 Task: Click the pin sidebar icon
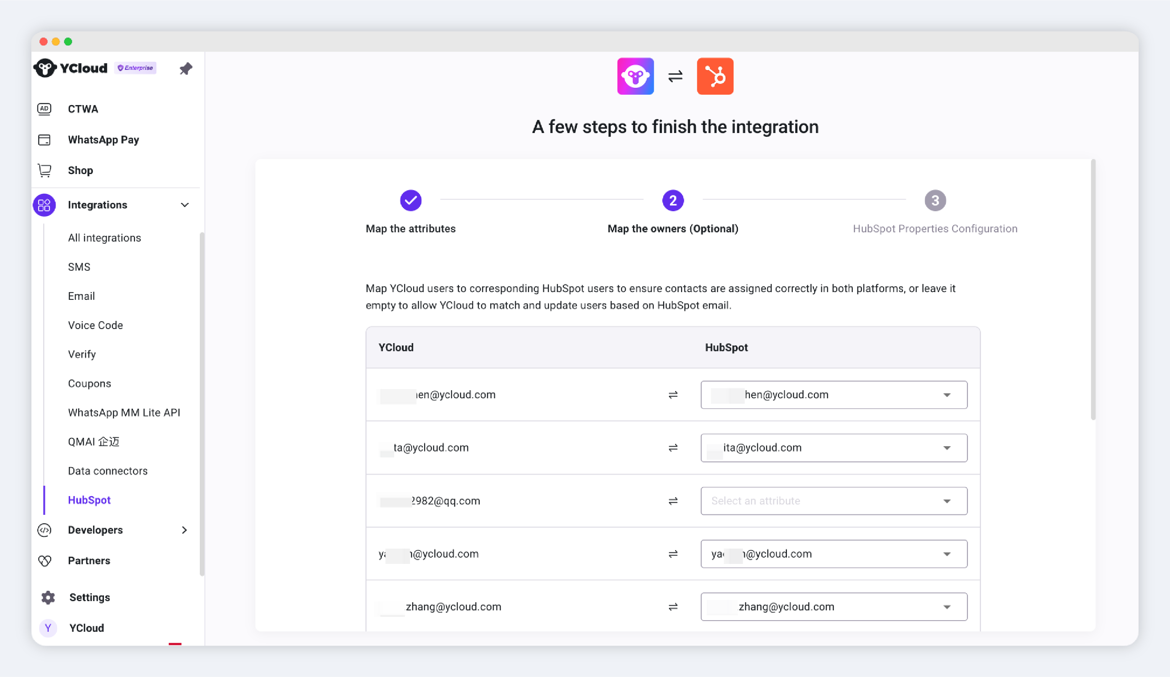coord(186,69)
